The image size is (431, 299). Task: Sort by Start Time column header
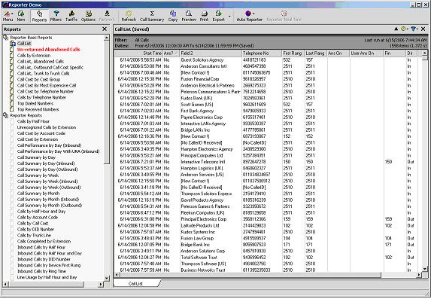click(x=139, y=53)
